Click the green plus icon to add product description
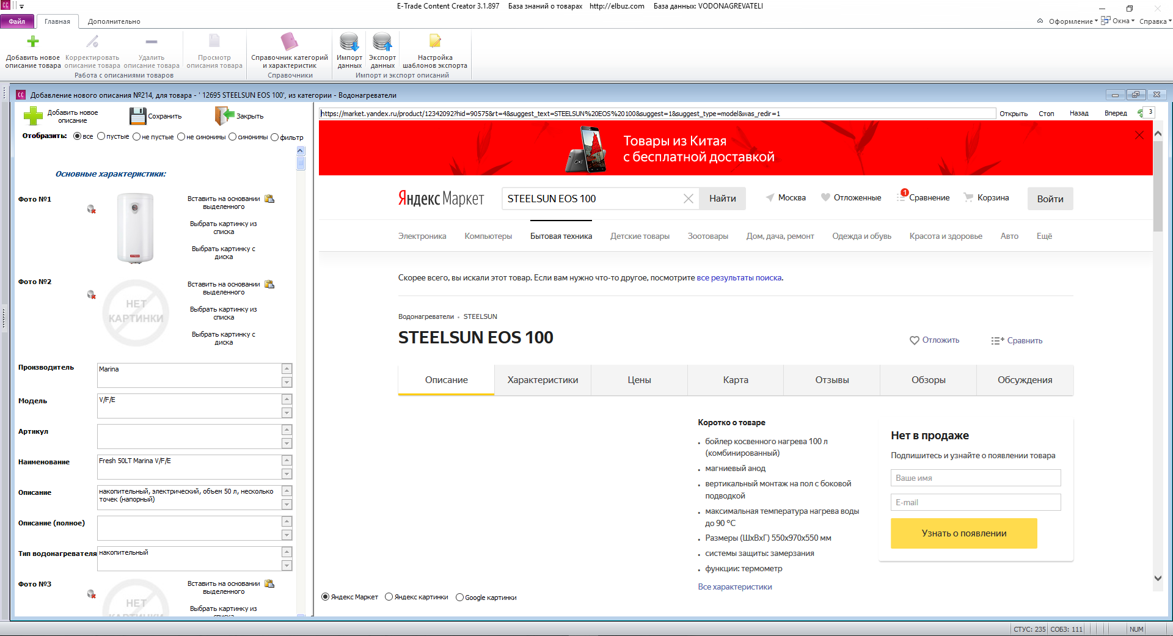Image resolution: width=1173 pixels, height=636 pixels. click(x=33, y=42)
